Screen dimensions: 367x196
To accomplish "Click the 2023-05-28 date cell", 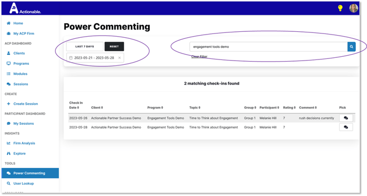I will coord(78,127).
